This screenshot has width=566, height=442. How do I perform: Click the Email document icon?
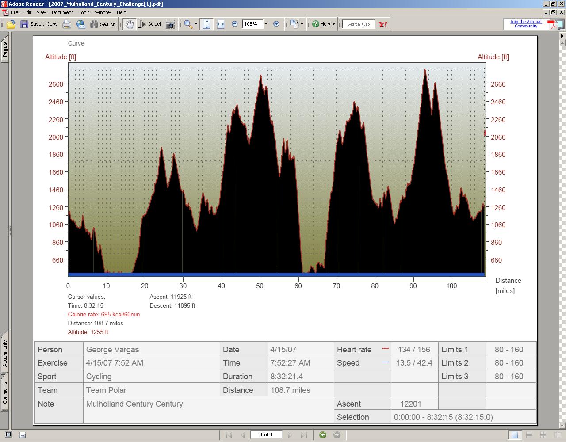(x=81, y=24)
